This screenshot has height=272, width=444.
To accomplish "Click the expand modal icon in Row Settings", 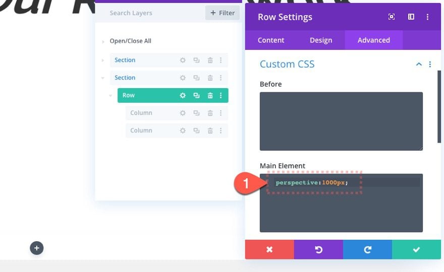I will coord(392,17).
